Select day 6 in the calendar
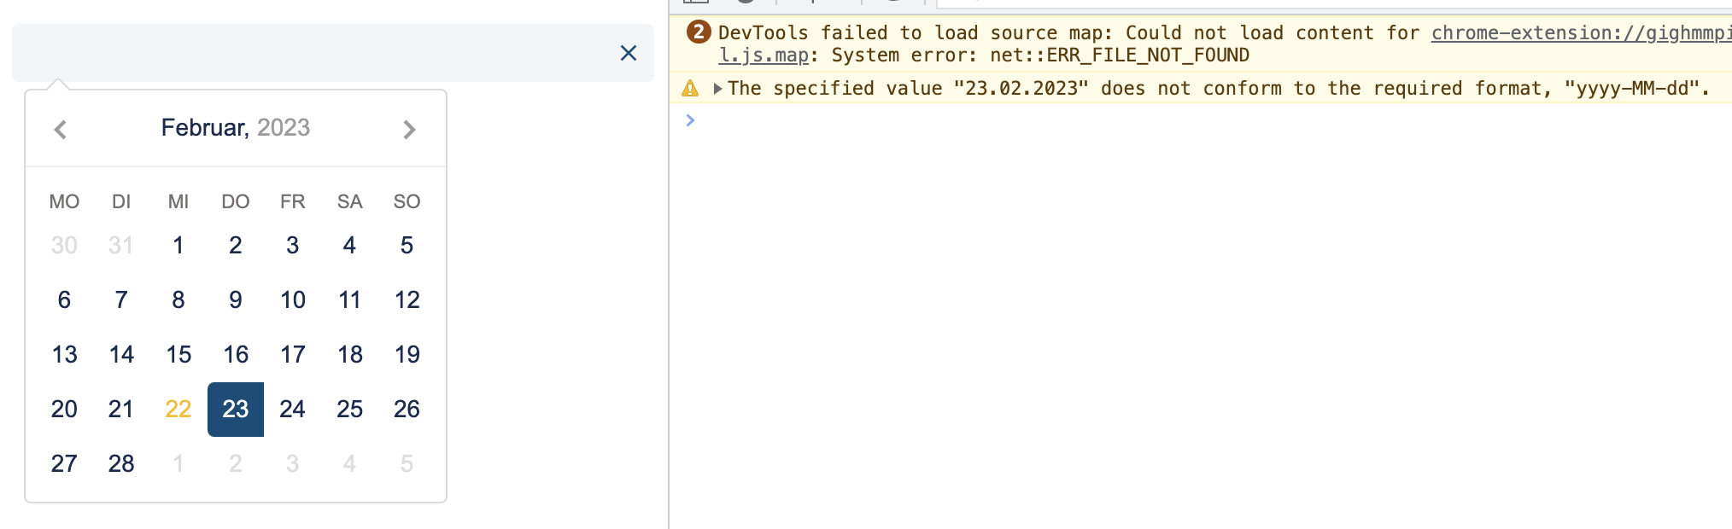Screen dimensions: 1732x529 [64, 300]
